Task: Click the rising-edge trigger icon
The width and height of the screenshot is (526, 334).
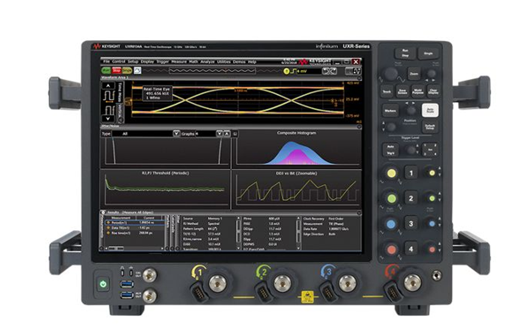Action: (x=293, y=71)
